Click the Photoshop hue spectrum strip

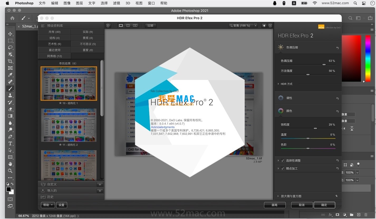pyautogui.click(x=368, y=58)
